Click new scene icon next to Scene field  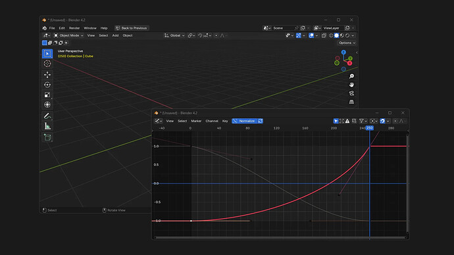[x=303, y=28]
